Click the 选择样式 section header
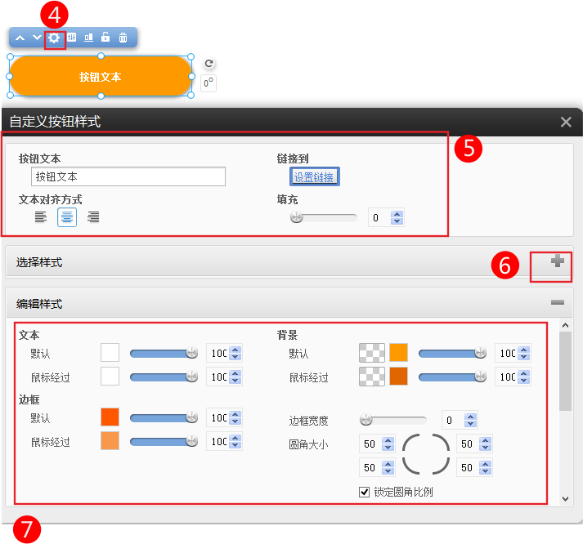 tap(289, 261)
